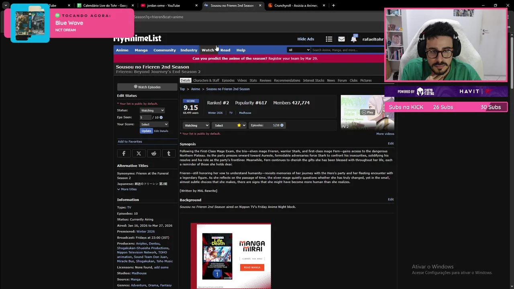Open the All search category dropdown
This screenshot has width=514, height=289.
(x=299, y=50)
